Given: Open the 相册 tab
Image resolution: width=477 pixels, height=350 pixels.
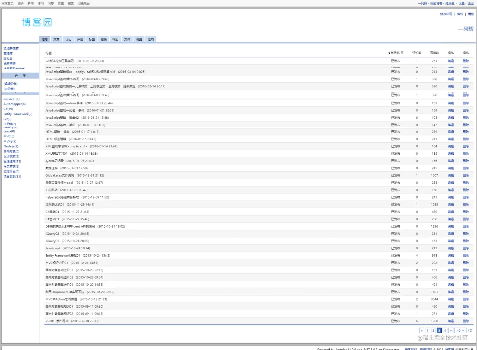Looking at the screenshot, I should [115, 39].
